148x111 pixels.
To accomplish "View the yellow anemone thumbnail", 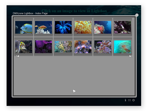I will [83, 27].
